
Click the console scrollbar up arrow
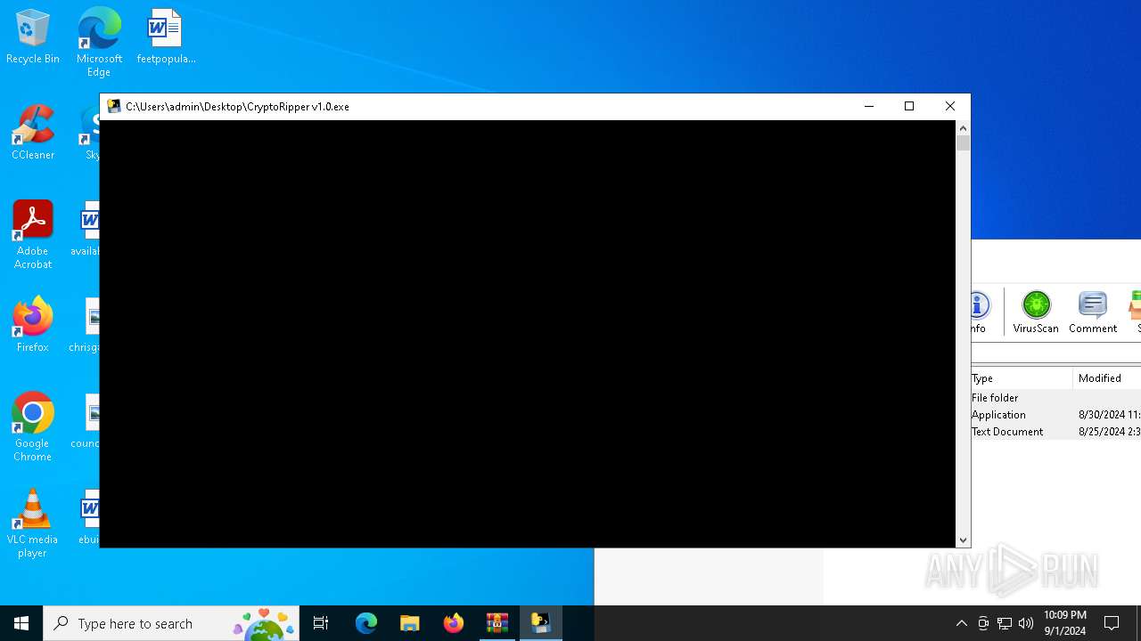[963, 128]
